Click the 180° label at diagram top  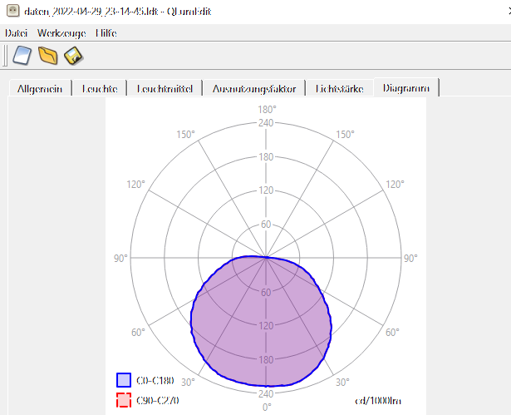click(267, 110)
